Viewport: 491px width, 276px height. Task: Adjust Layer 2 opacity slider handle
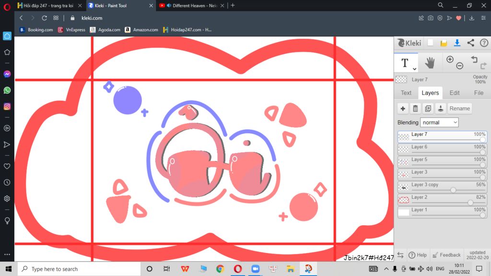point(470,203)
